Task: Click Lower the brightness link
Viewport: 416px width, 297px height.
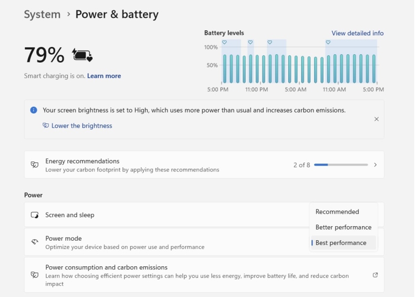Action: pos(82,126)
